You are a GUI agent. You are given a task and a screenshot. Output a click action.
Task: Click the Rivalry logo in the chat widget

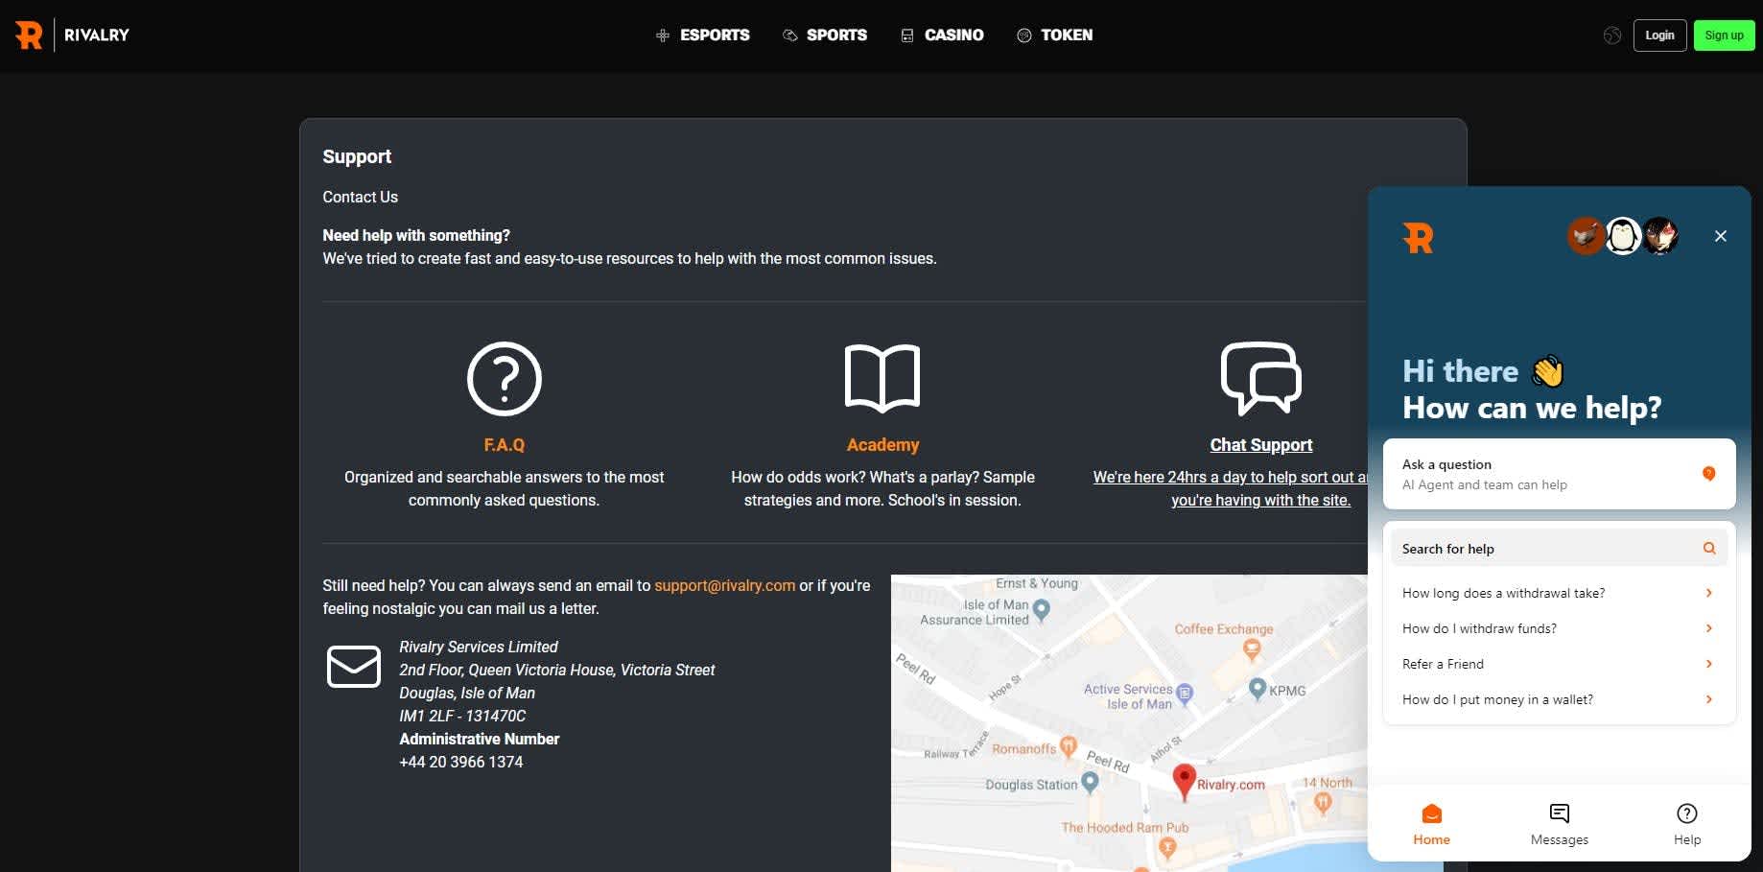coord(1418,238)
